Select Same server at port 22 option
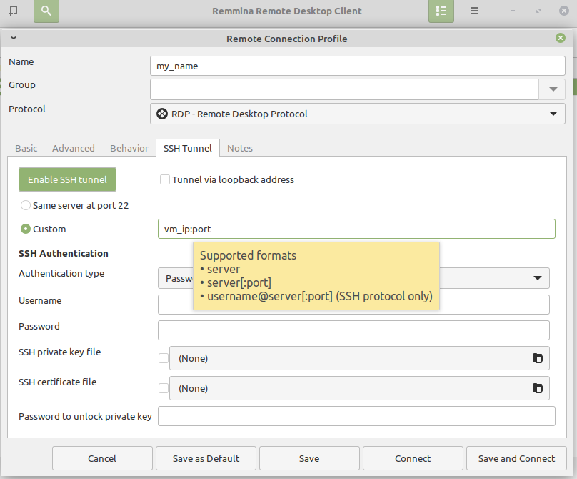 [26, 205]
